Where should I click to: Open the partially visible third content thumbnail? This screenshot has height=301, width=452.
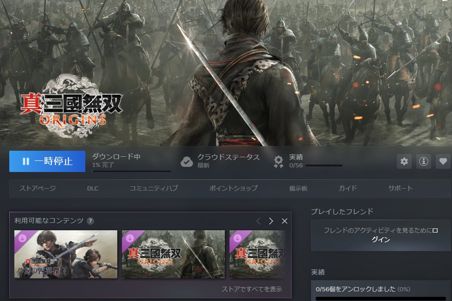[x=258, y=254]
